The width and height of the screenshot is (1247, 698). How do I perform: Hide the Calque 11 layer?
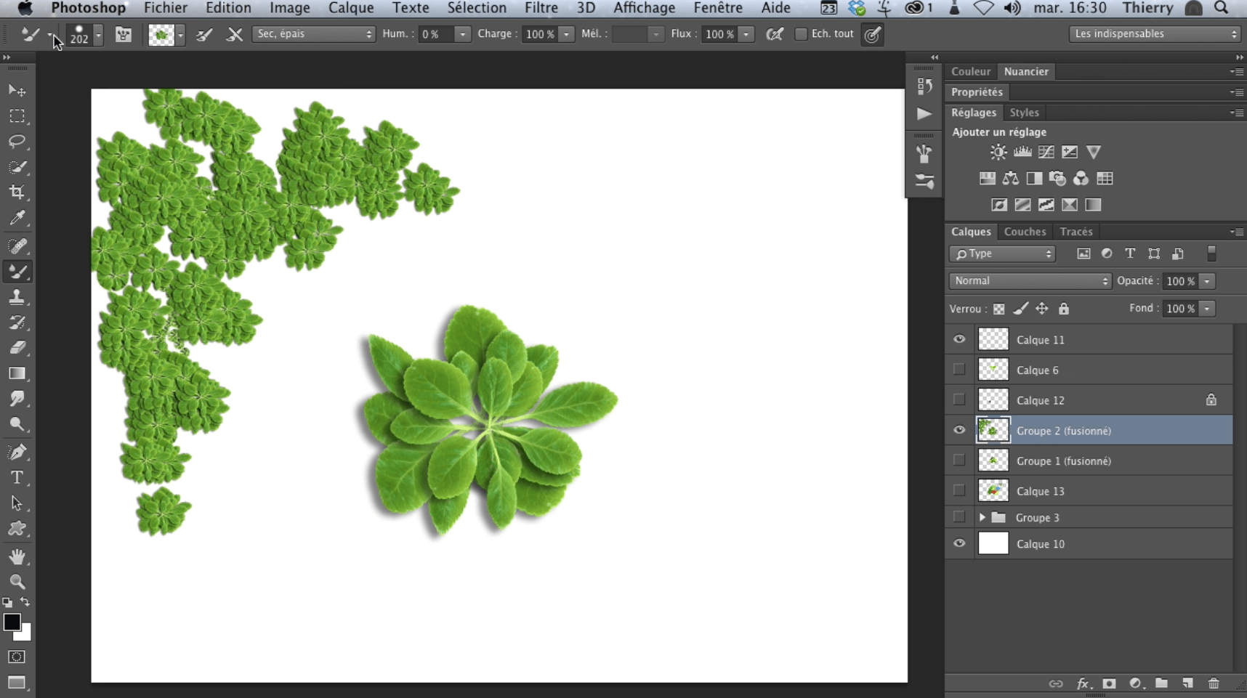click(x=959, y=339)
